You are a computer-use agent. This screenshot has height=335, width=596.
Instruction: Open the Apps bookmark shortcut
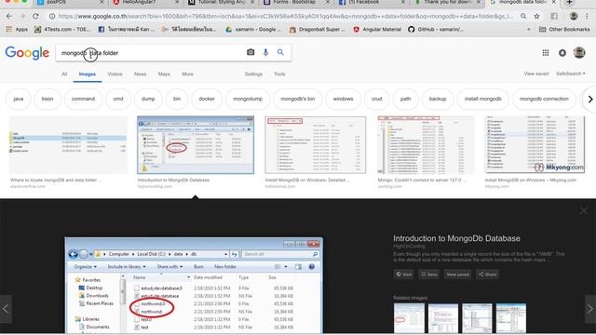coord(17,29)
